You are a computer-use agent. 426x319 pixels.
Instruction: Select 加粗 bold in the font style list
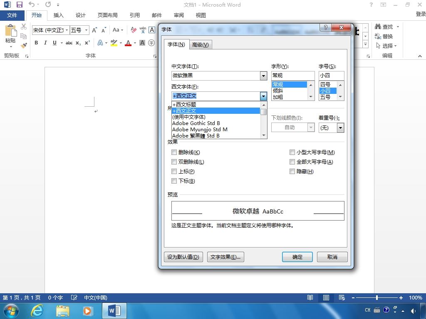(x=290, y=97)
